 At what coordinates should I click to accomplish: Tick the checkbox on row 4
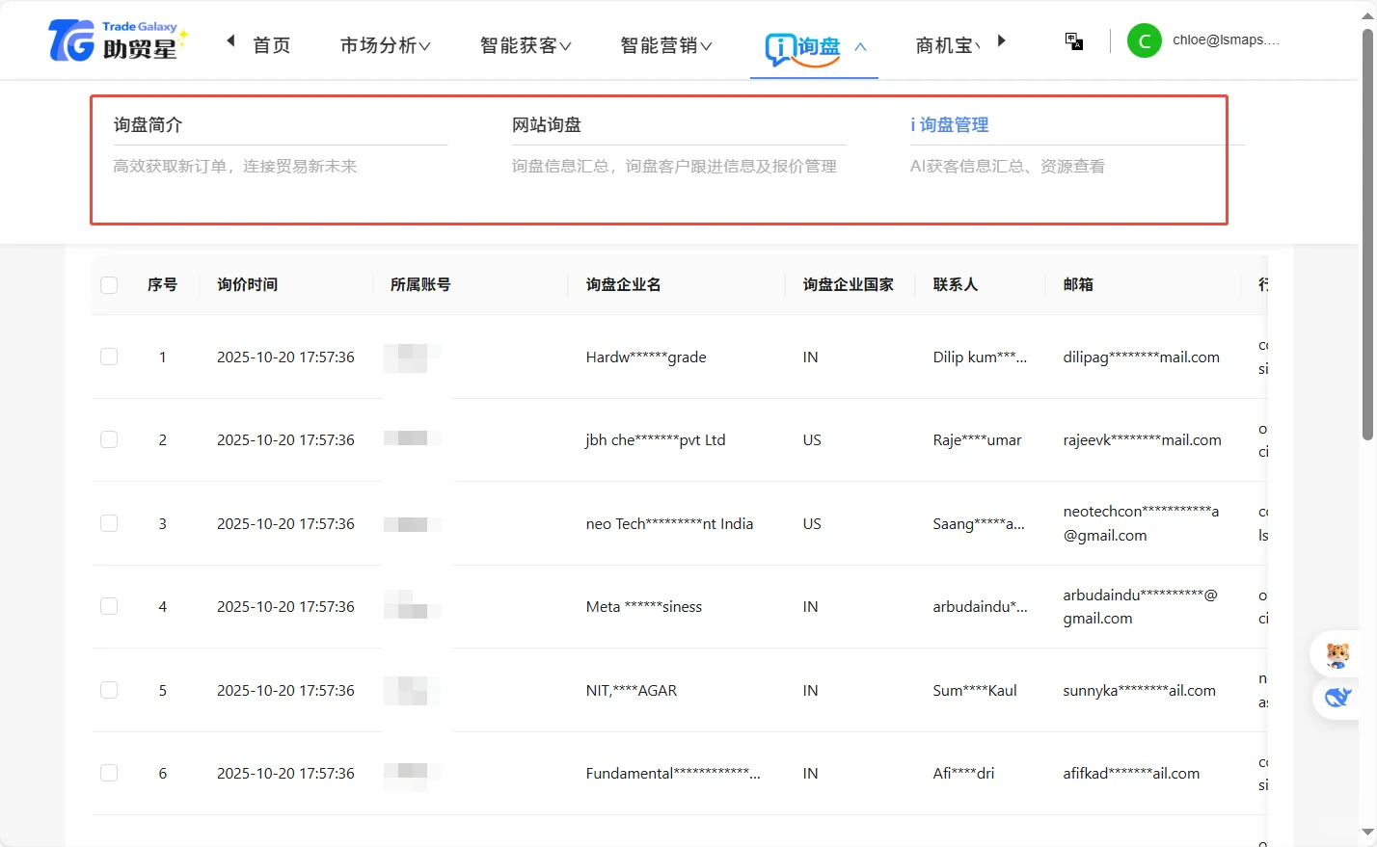click(x=109, y=606)
